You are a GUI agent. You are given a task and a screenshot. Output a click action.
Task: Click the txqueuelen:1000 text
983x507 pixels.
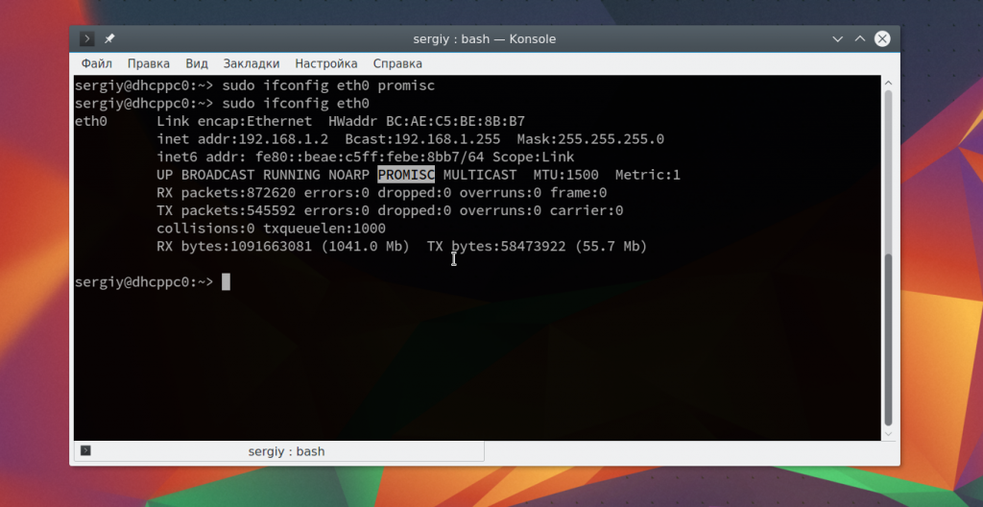point(324,229)
